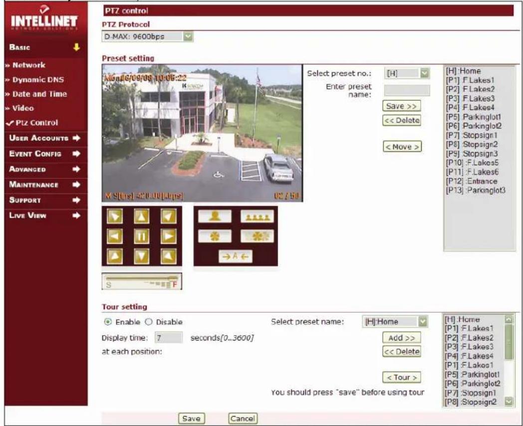Screen dimensions: 523x426
Task: Start the < Tour > button
Action: pyautogui.click(x=402, y=378)
